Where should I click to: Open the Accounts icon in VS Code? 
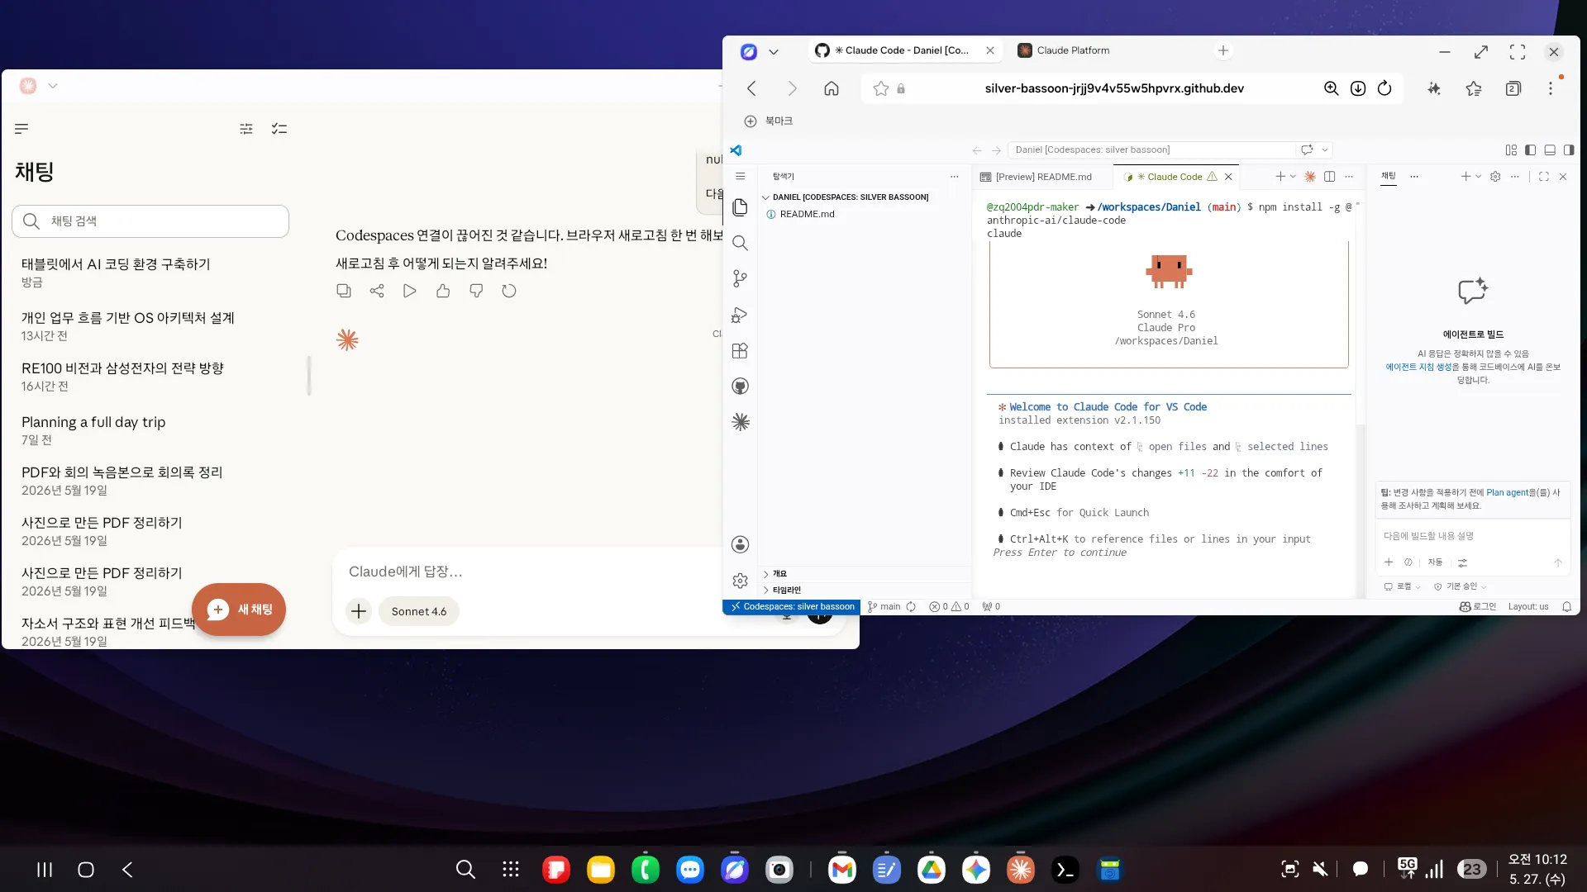coord(740,544)
